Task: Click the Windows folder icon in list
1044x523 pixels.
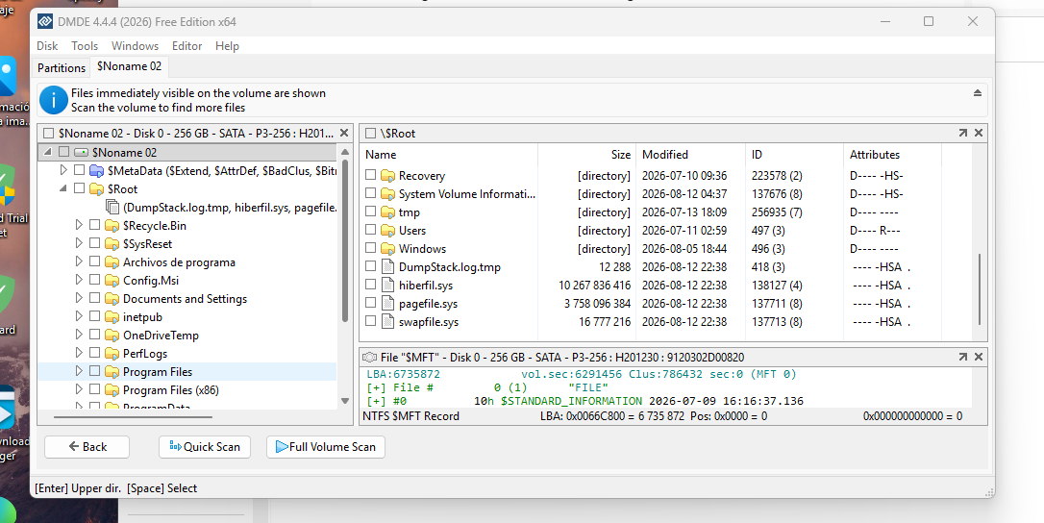Action: click(x=388, y=249)
